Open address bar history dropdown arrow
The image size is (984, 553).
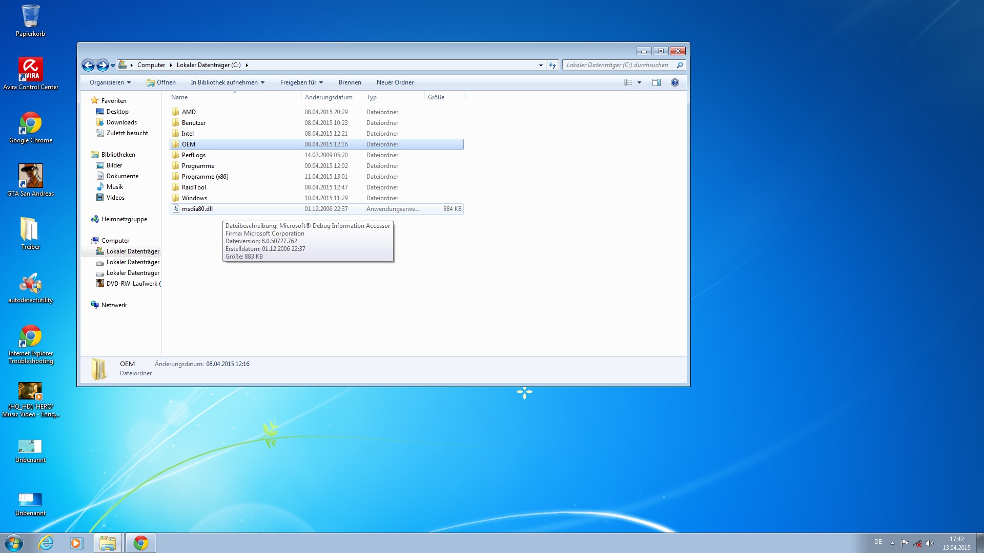[x=541, y=65]
